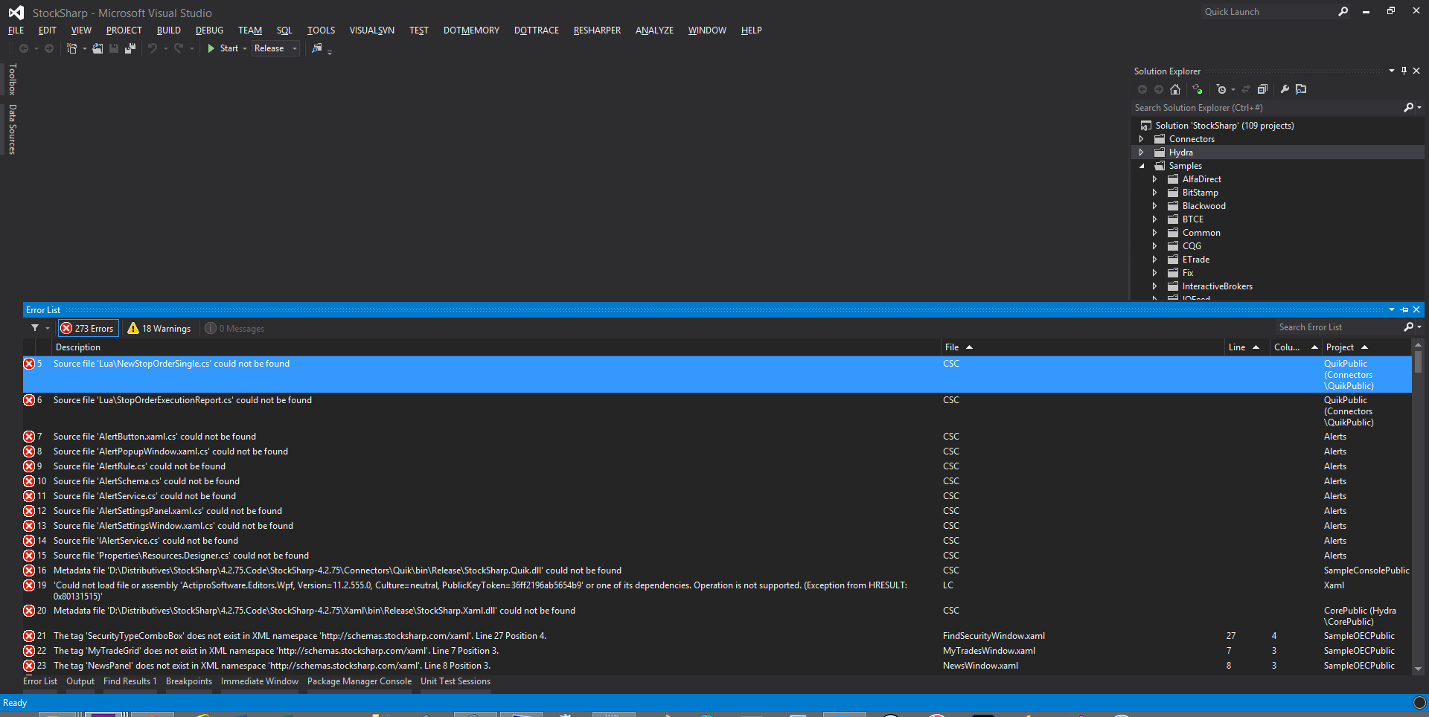Open the Find in Files toolbar icon
This screenshot has width=1429, height=717.
click(x=317, y=48)
